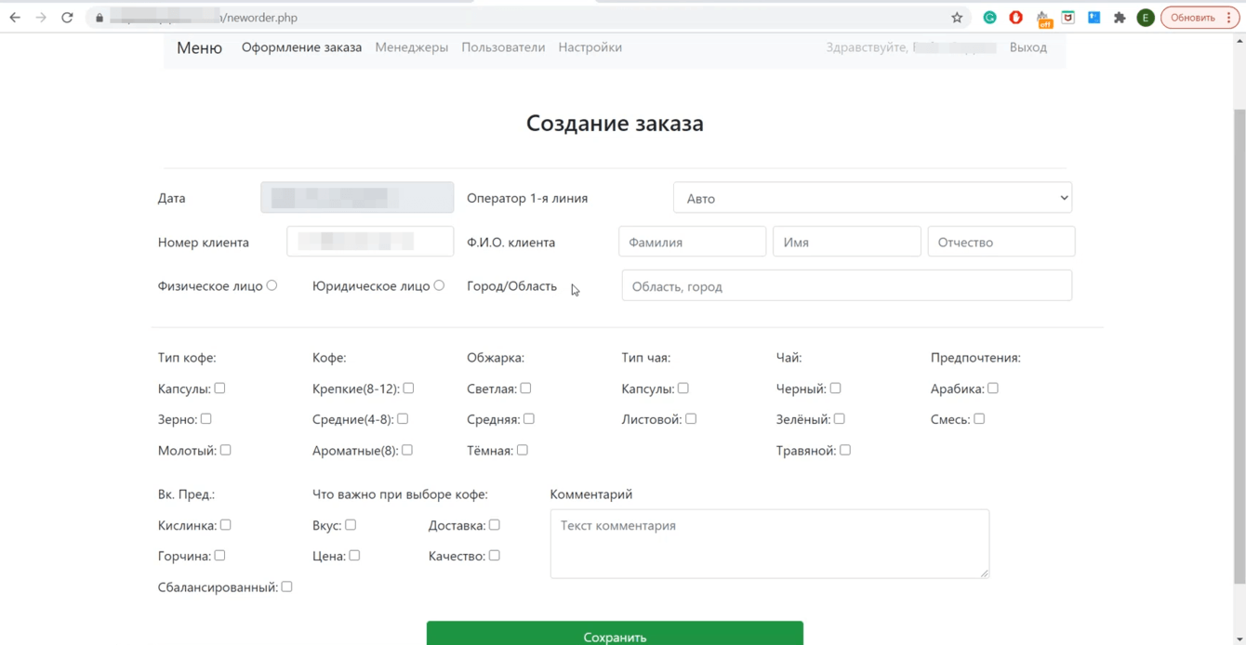Open the Менеджеры menu item
This screenshot has width=1246, height=645.
point(411,47)
